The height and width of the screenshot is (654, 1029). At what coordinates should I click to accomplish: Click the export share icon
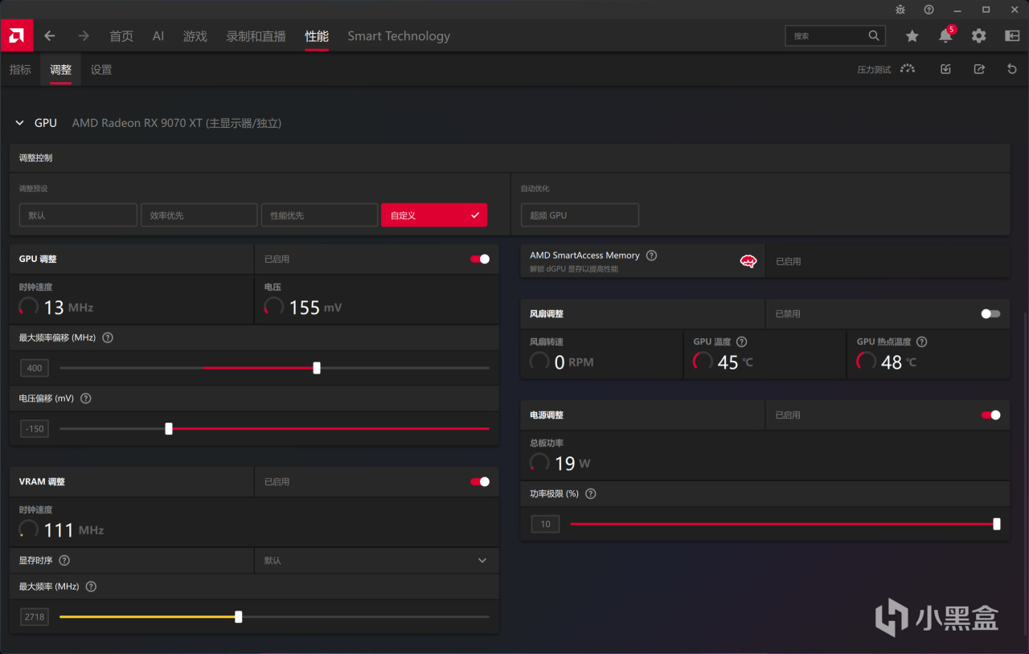click(979, 69)
